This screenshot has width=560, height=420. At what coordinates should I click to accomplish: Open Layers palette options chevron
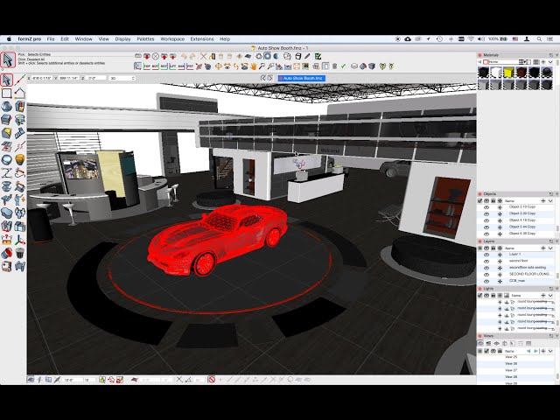tap(550, 248)
